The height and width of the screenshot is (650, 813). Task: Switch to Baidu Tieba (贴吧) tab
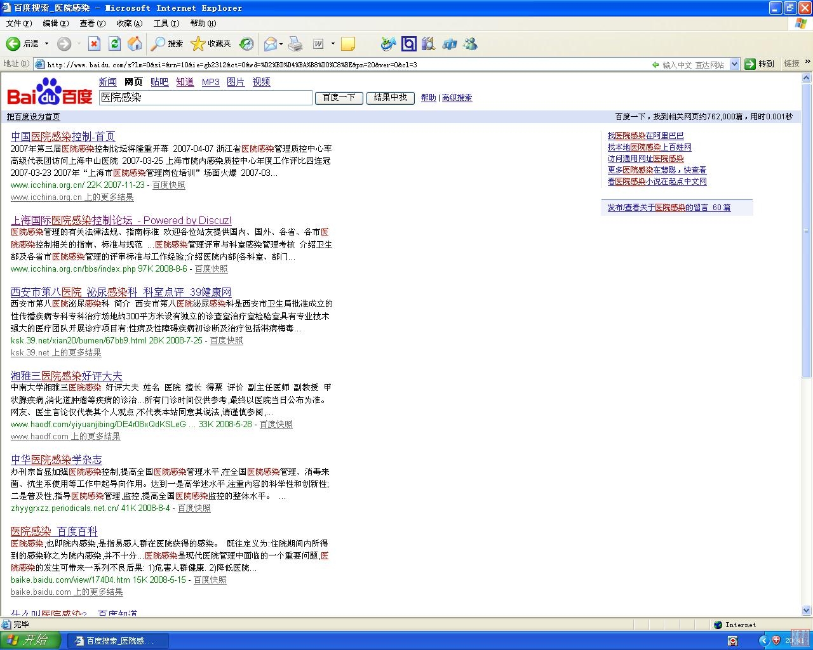click(159, 82)
